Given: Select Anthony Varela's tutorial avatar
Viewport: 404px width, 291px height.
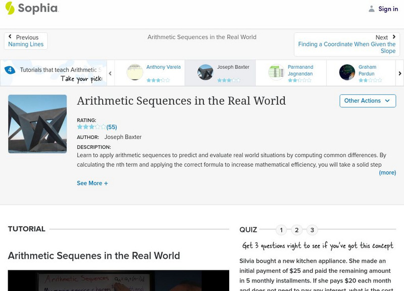Looking at the screenshot, I should pos(135,72).
